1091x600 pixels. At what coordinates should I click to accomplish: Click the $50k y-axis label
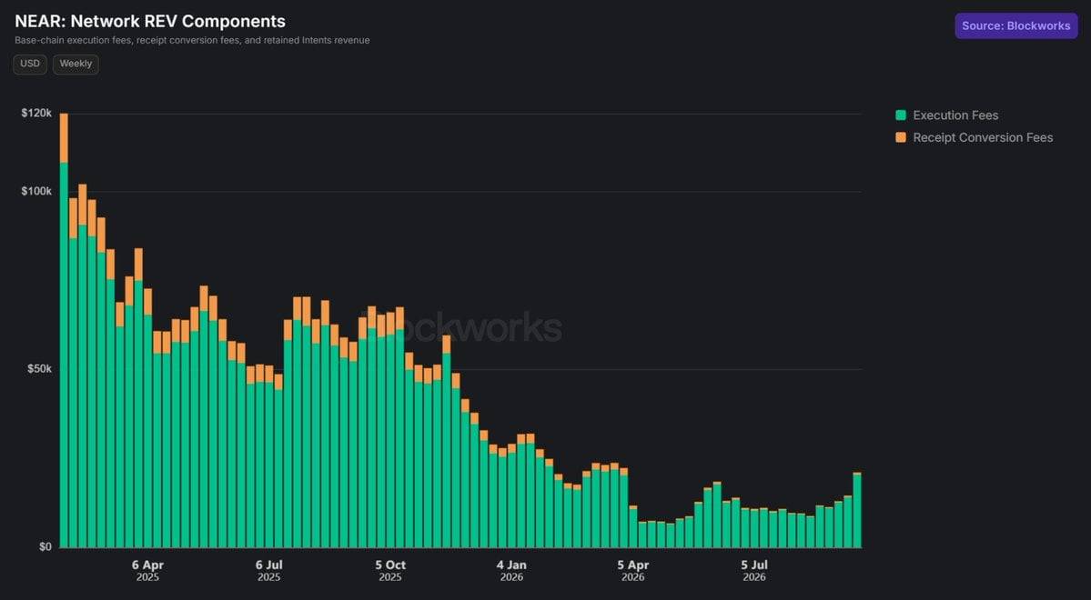[x=40, y=368]
